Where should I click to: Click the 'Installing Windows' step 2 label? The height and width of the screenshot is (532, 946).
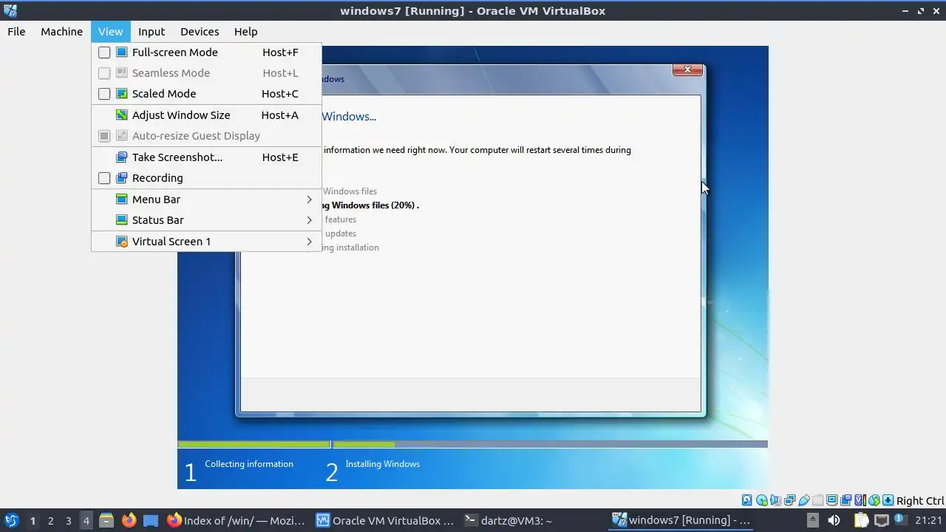pos(383,464)
